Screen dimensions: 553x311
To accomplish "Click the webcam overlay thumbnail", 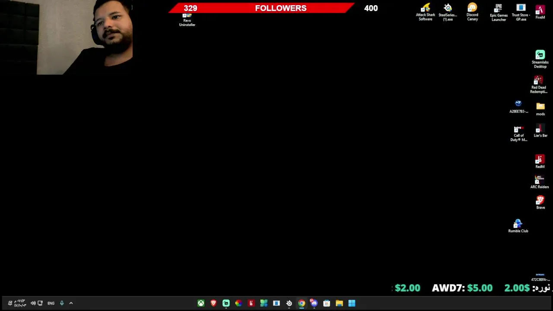I will click(66, 38).
